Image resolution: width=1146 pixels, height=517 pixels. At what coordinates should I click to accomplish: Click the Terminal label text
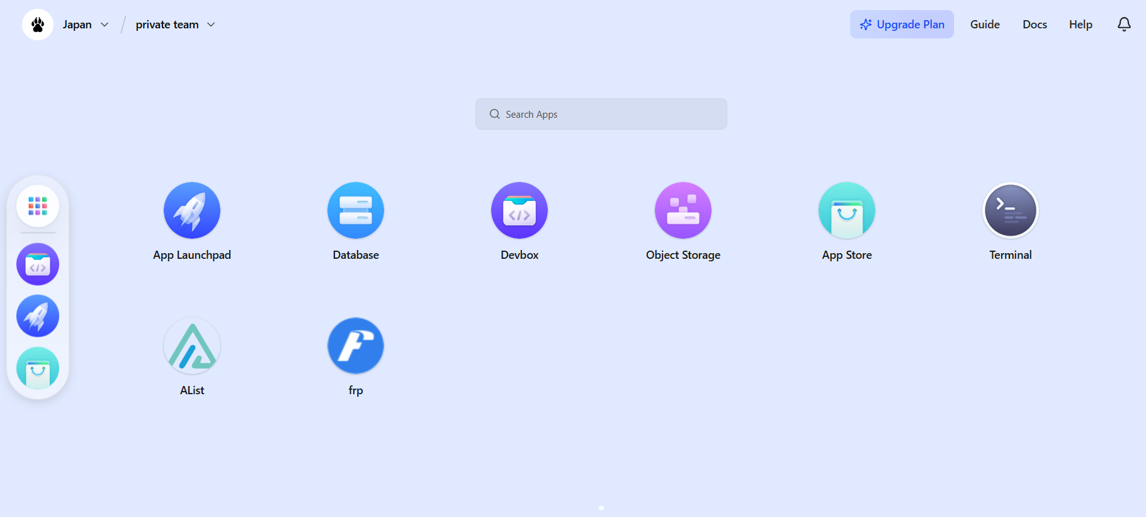click(1011, 255)
